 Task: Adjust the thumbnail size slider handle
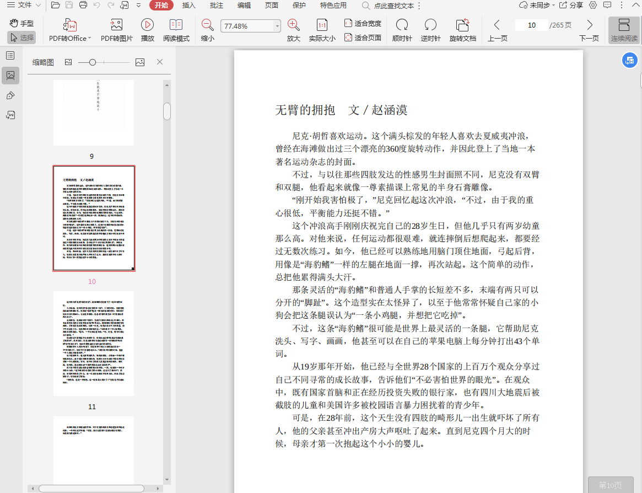(x=93, y=62)
